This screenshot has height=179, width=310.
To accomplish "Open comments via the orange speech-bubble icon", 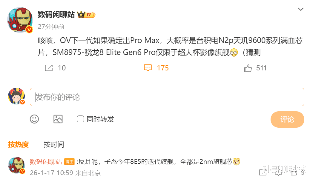I will [148, 68].
